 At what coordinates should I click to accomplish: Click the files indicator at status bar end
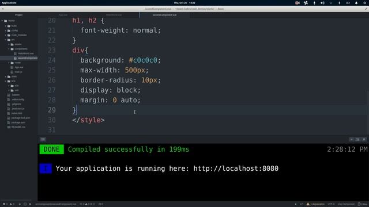pos(363,204)
